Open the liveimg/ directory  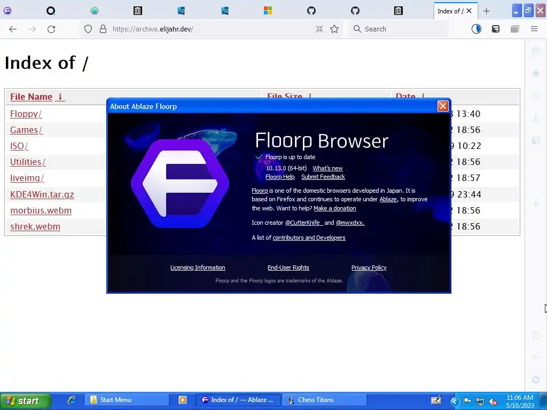pos(27,178)
